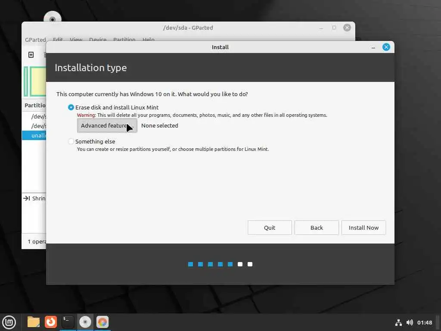The height and width of the screenshot is (331, 441).
Task: Switch to GParted taskbar item
Action: tap(102, 322)
